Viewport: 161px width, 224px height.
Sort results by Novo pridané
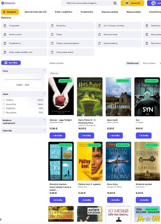click(149, 63)
